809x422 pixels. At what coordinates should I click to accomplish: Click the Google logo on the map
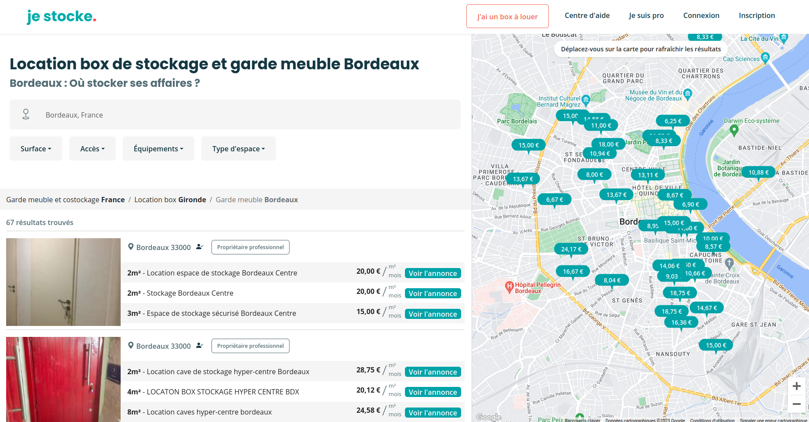[489, 417]
